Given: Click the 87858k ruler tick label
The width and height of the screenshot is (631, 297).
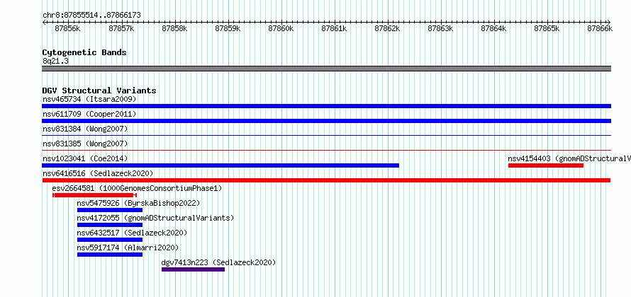Looking at the screenshot, I should click(174, 28).
